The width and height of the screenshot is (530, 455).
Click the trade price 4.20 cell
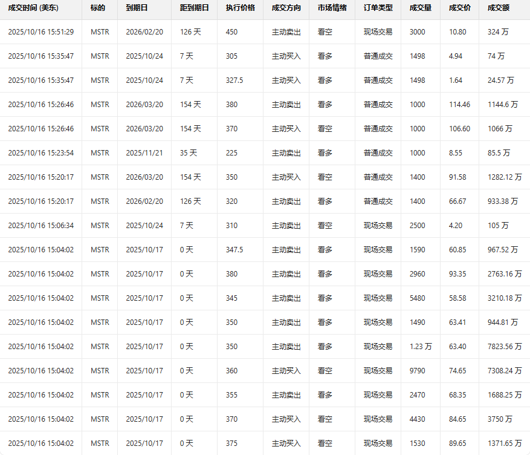tap(455, 226)
